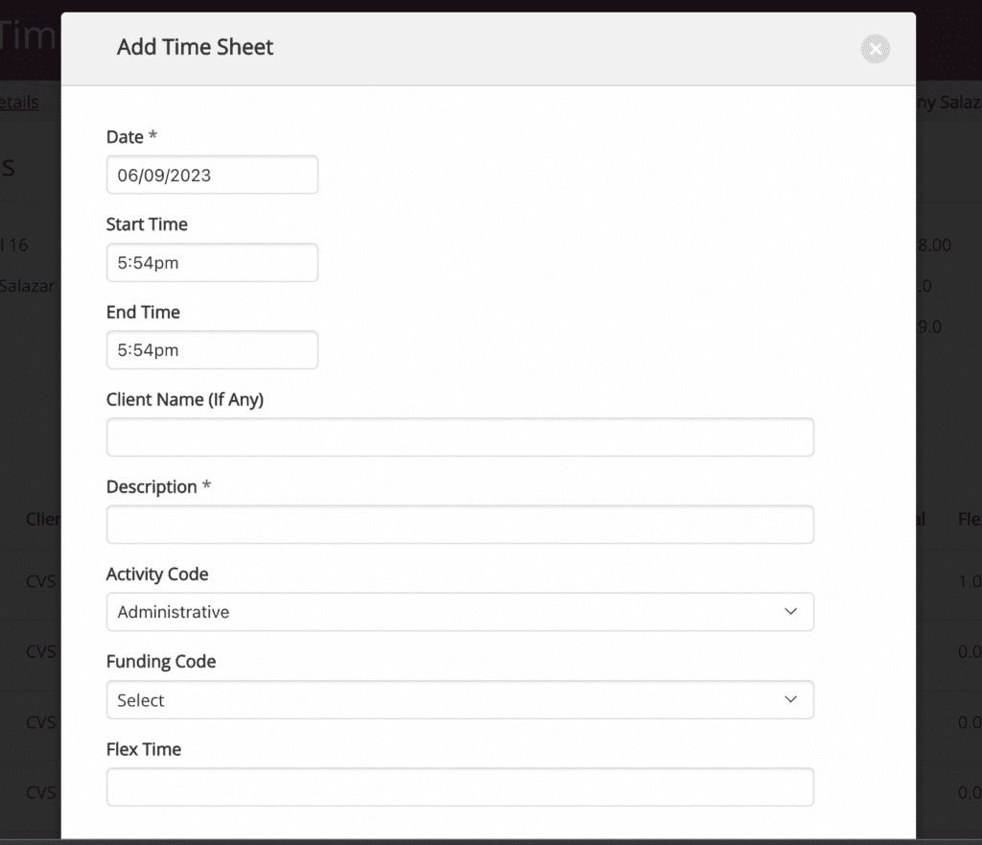Click the 'Funding Code' label text

[161, 662]
